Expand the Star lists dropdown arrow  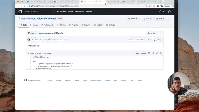pyautogui.click(x=168, y=19)
